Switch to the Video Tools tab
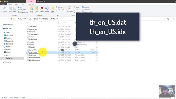Screen dimensions: 176x99 (31, 4)
